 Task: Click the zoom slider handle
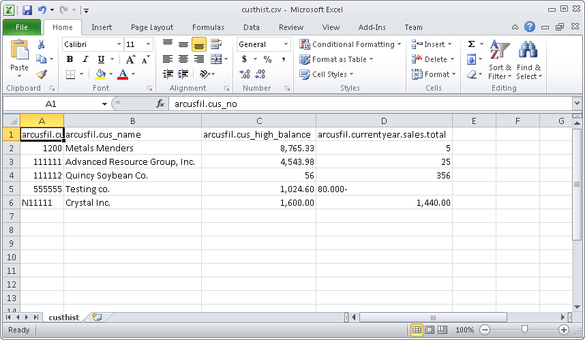(x=524, y=330)
